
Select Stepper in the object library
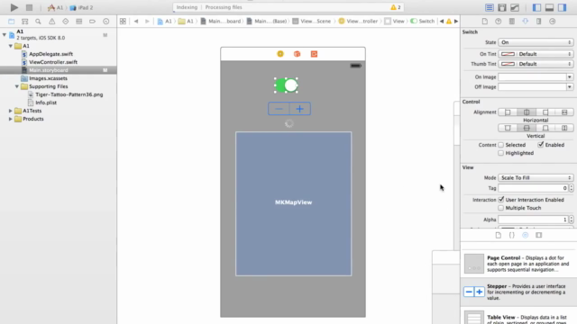click(x=518, y=292)
